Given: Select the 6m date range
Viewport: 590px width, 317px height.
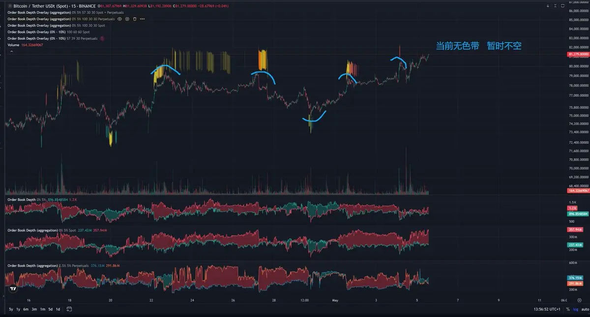Looking at the screenshot, I should [x=26, y=309].
